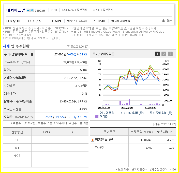This screenshot has height=173, width=179.
Task: Click the daily return -2.99%
Action: point(83,54)
